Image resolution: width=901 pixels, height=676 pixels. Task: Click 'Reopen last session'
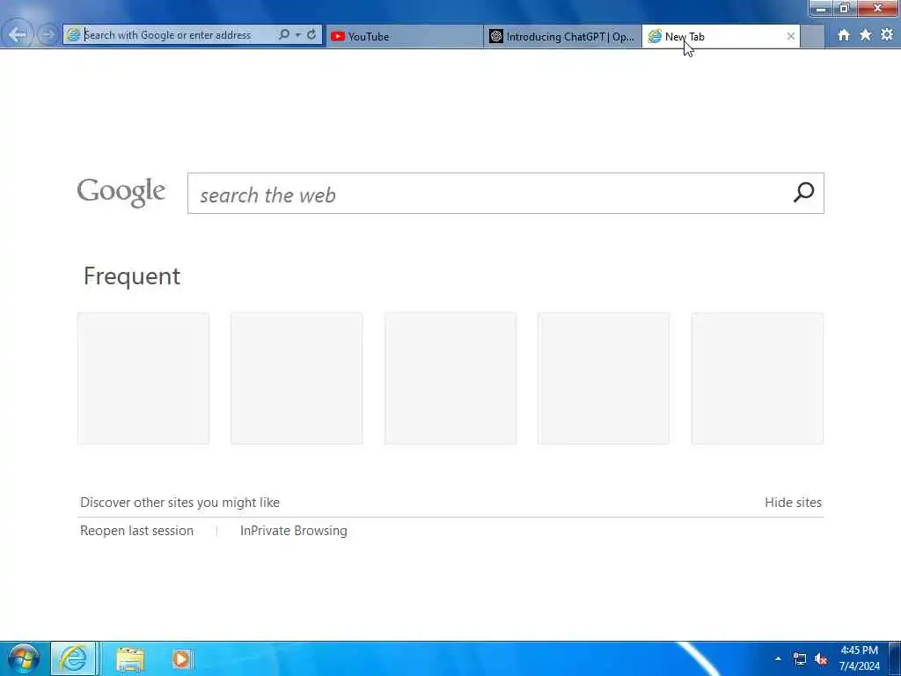(136, 531)
